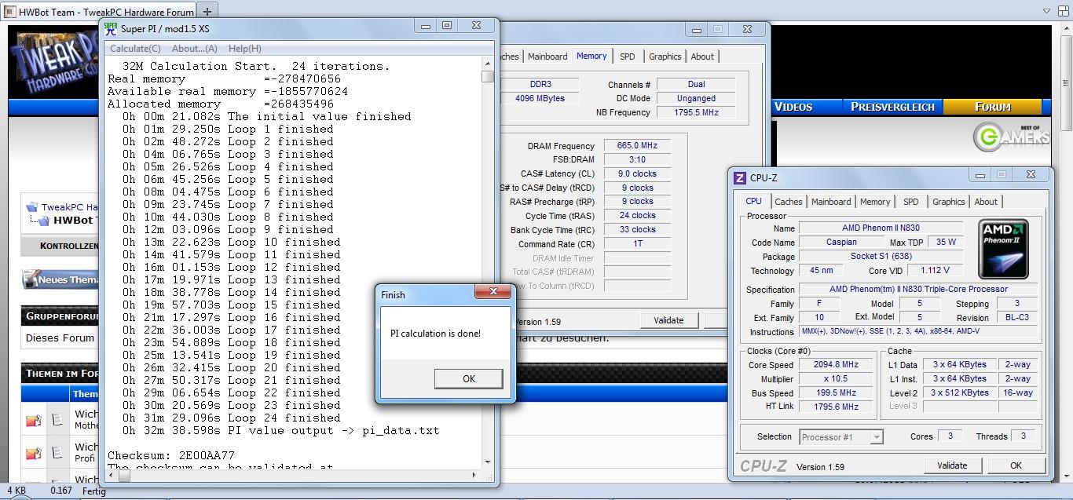Click Checksum: 2E00AA77 line in Super PI
The image size is (1073, 500).
[171, 455]
